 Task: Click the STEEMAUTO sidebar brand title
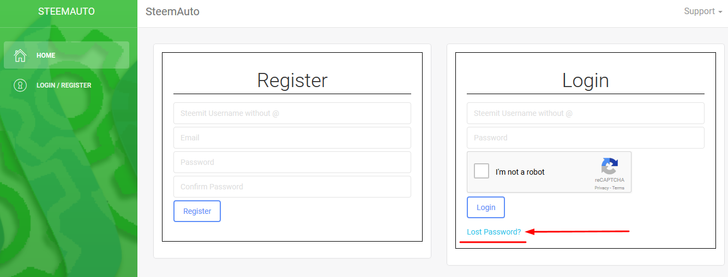[67, 11]
